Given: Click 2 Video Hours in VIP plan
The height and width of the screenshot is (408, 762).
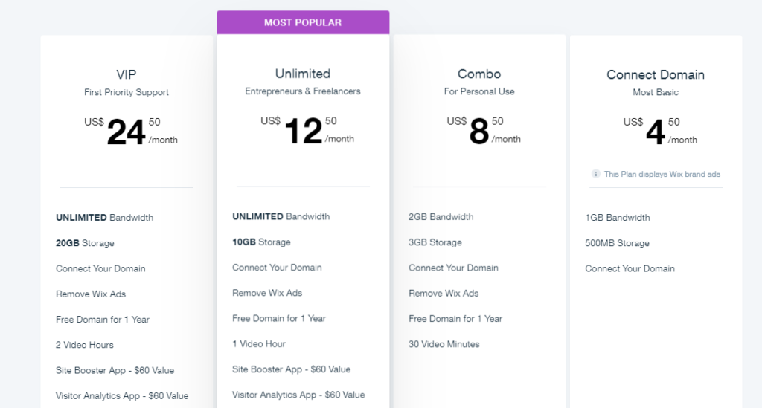Looking at the screenshot, I should 85,345.
